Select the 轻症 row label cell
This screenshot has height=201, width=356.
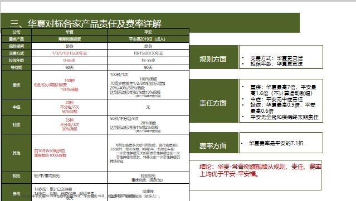tap(16, 124)
